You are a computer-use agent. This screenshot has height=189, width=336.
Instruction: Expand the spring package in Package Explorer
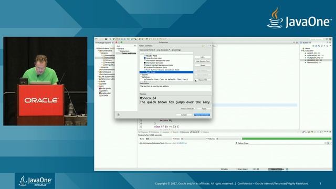coord(100,67)
